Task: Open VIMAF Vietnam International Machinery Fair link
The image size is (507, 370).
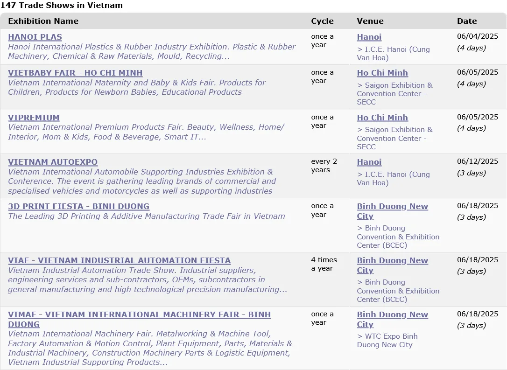Action: [140, 319]
